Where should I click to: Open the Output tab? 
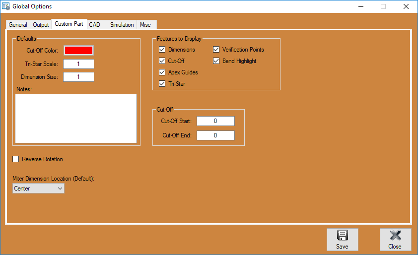pos(41,25)
